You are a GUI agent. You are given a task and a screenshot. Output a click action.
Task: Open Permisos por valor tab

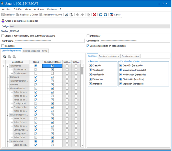(x=130, y=56)
